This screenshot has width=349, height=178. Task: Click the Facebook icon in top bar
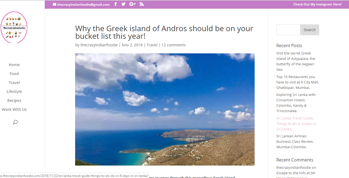coord(116,4)
